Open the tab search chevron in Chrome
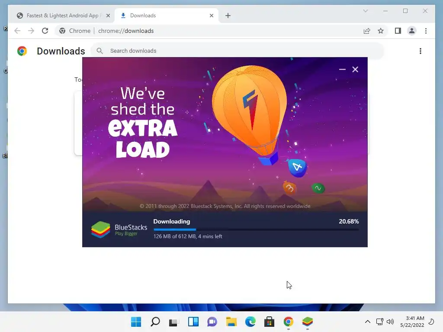This screenshot has width=443, height=332. click(x=365, y=11)
